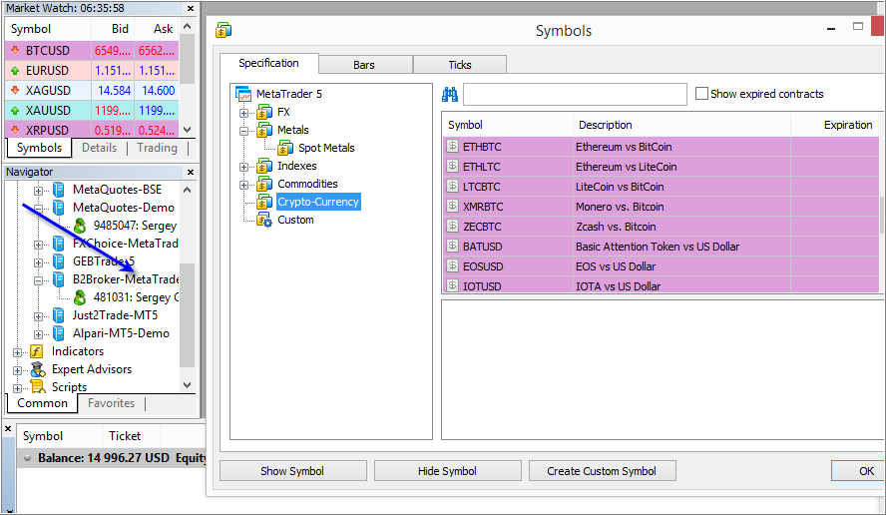Expand the Indicators node in Navigator
Screen dimensions: 886x515
pyautogui.click(x=17, y=352)
